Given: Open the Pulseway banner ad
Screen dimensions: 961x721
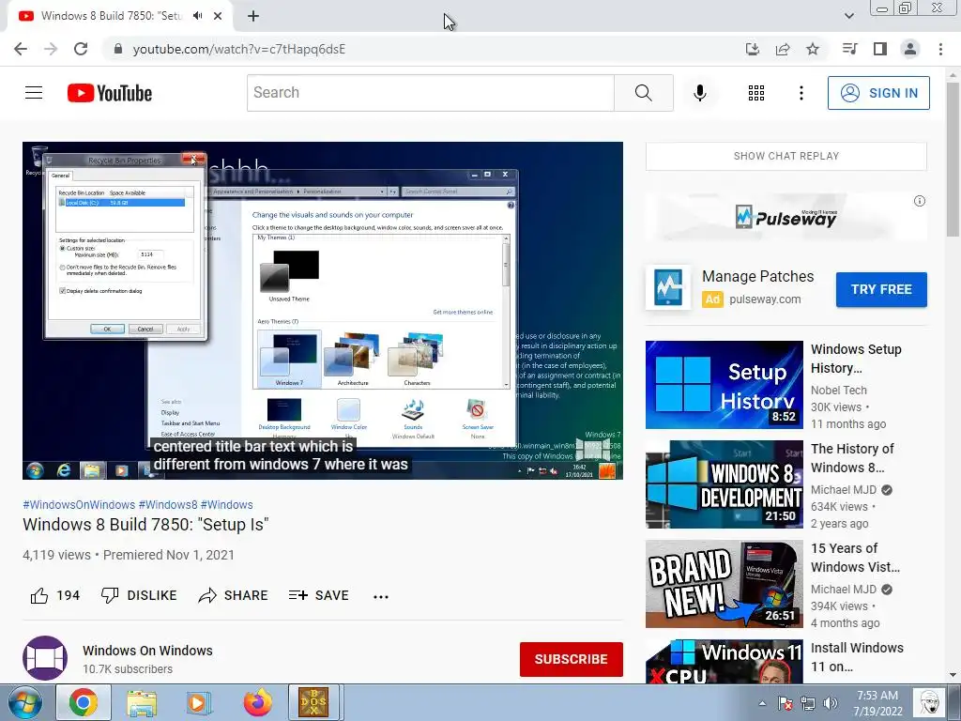Looking at the screenshot, I should coord(786,217).
